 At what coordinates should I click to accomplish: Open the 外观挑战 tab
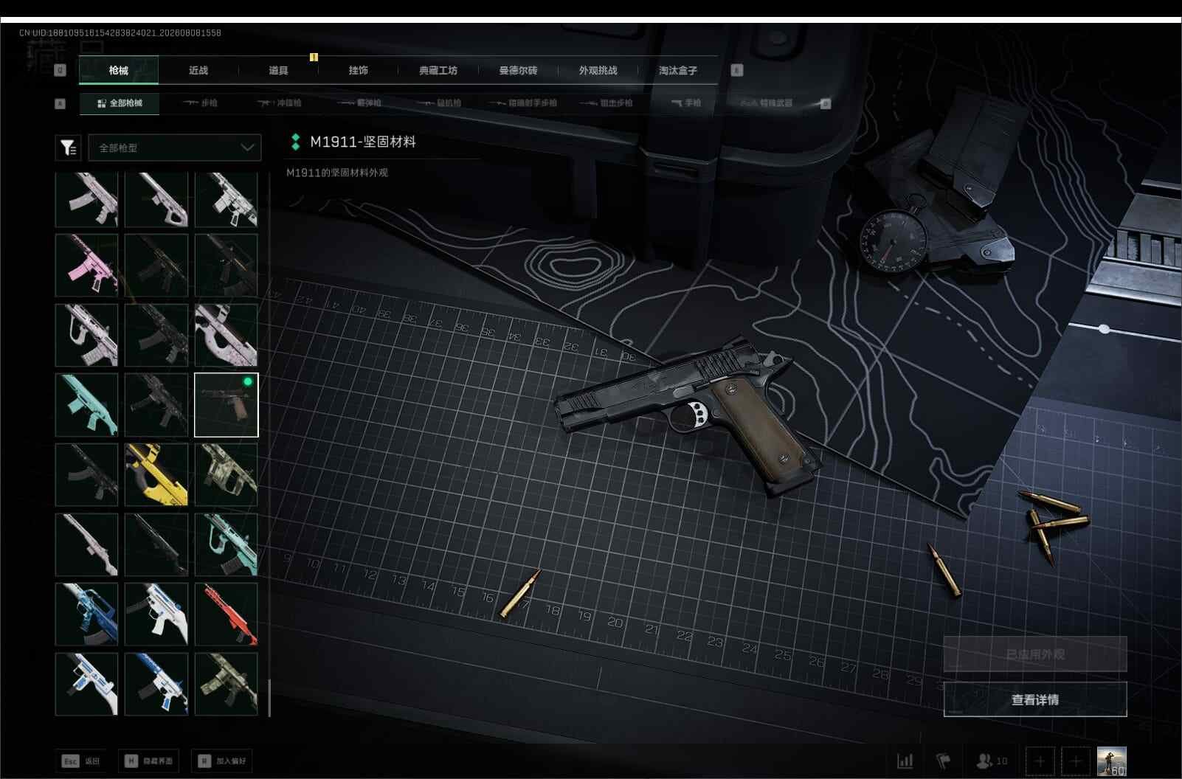tap(598, 70)
